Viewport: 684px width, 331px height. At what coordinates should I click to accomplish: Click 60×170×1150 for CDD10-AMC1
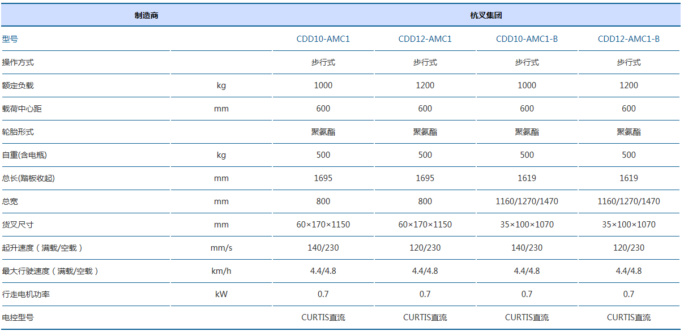pos(323,225)
